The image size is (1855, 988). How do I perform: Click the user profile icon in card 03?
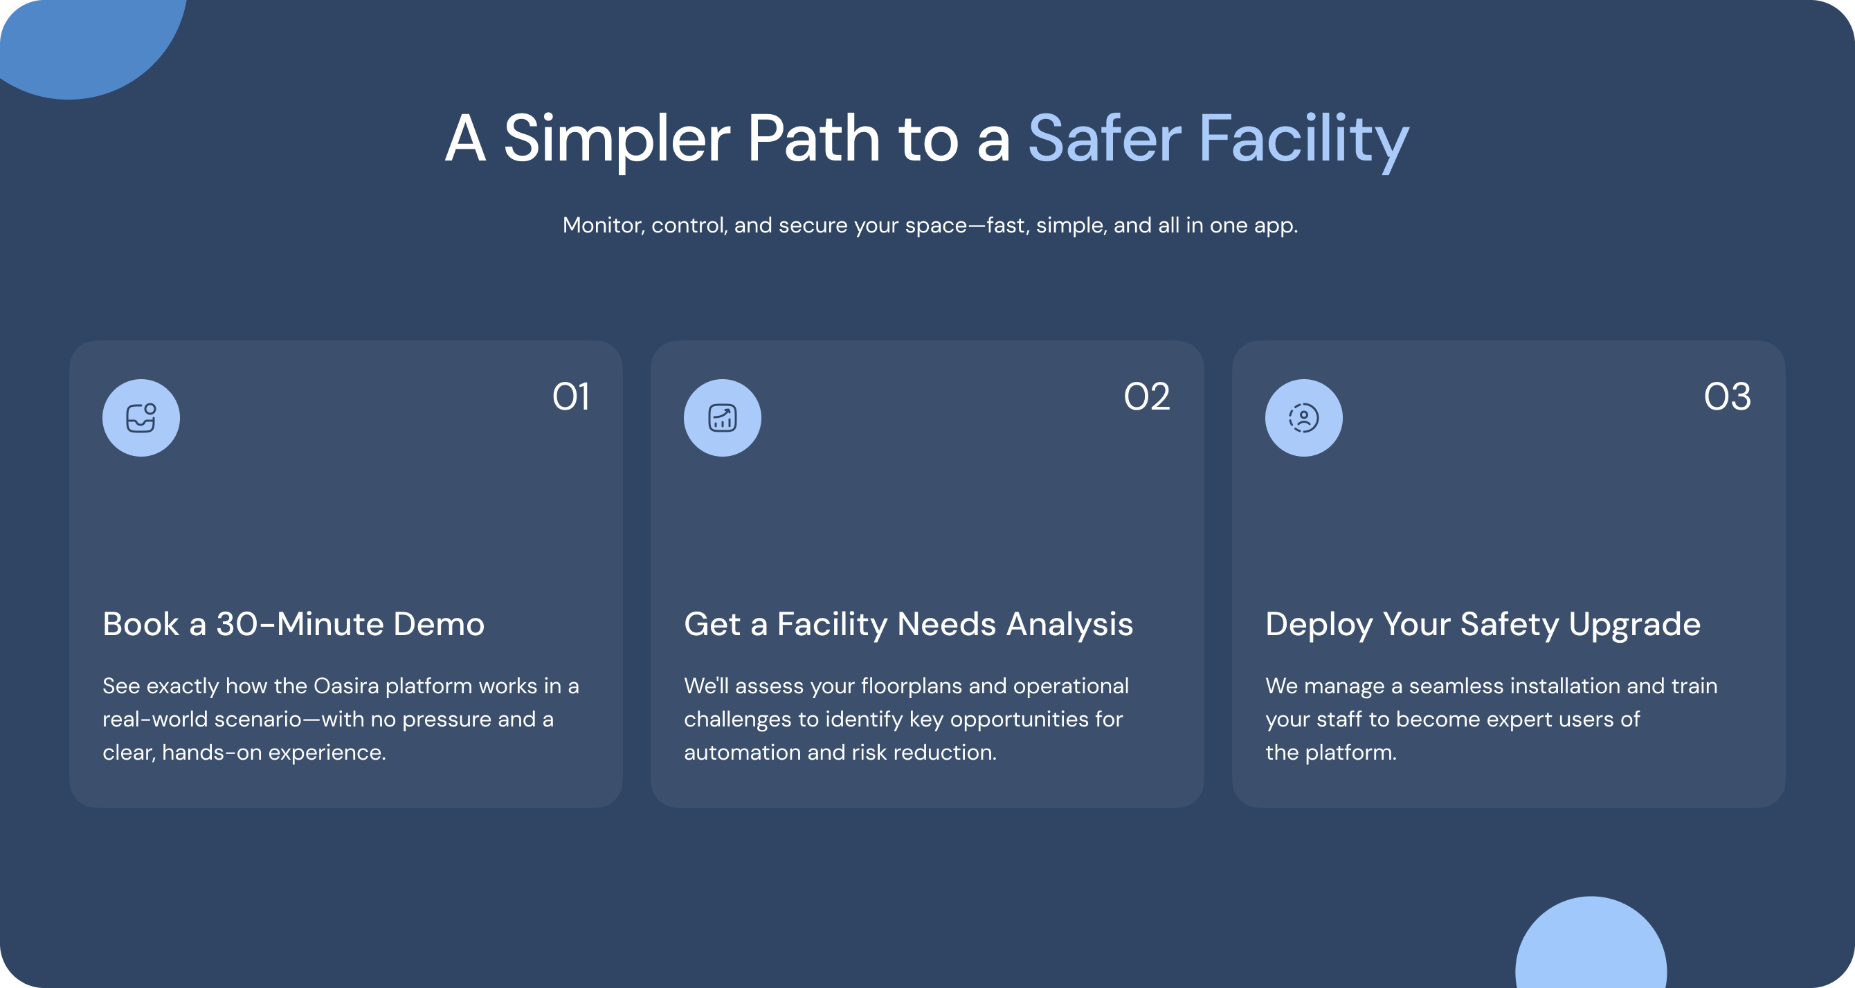click(x=1303, y=418)
